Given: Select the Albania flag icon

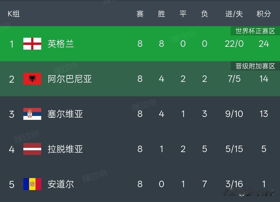Looking at the screenshot, I should point(32,79).
